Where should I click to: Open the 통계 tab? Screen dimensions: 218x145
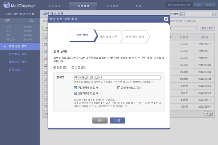pyautogui.click(x=138, y=6)
